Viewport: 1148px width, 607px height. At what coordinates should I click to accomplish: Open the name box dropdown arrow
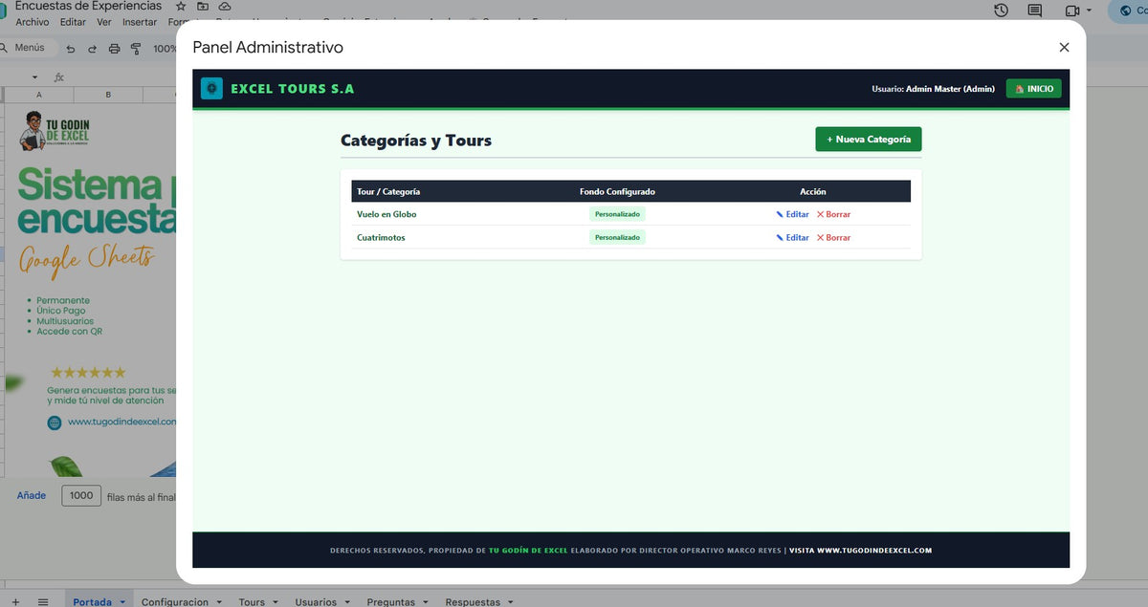tap(34, 77)
